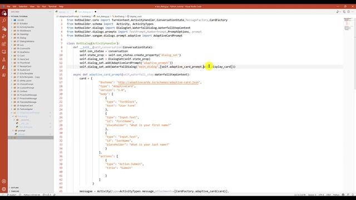Place cursor on line 13 dialog_set.add WaterfallDialog
The height and width of the screenshot is (200, 356).
click(x=157, y=67)
